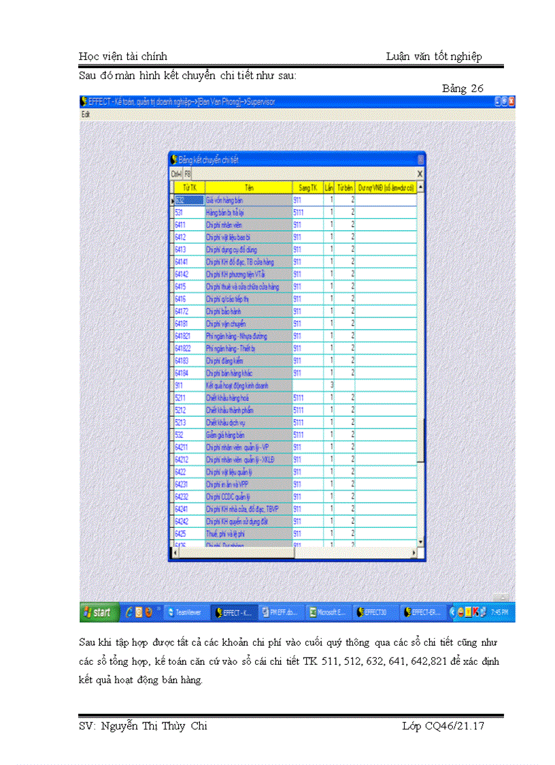The image size is (555, 765).
Task: Open the Edit menu
Action: pyautogui.click(x=86, y=114)
